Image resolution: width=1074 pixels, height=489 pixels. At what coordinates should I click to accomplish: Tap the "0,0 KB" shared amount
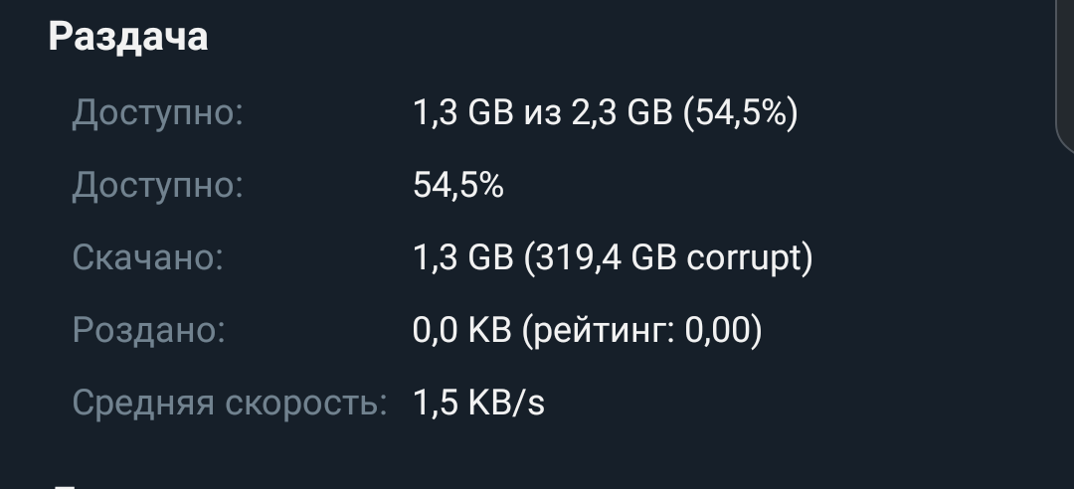(462, 331)
